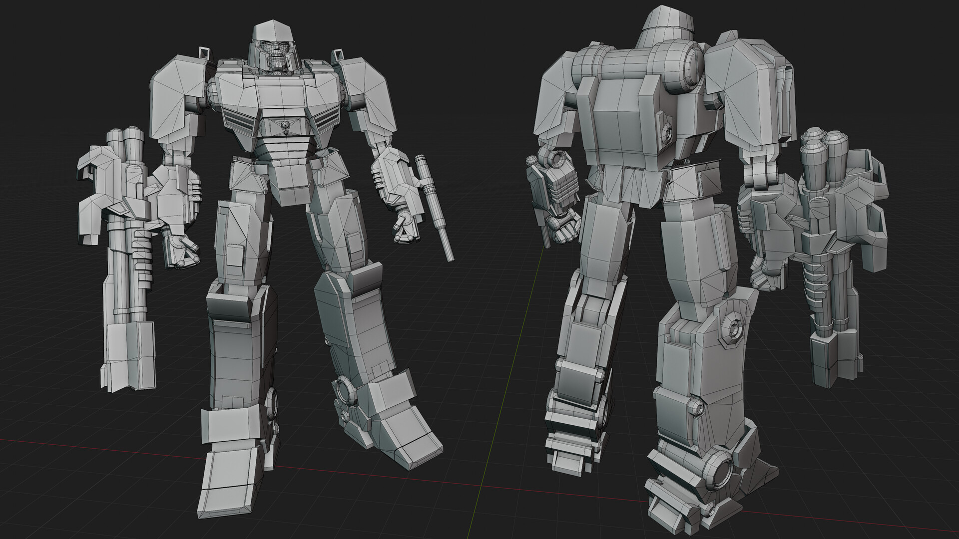Select the striped vent grille on front robot's chest
This screenshot has width=959, height=539.
pyautogui.click(x=239, y=120)
